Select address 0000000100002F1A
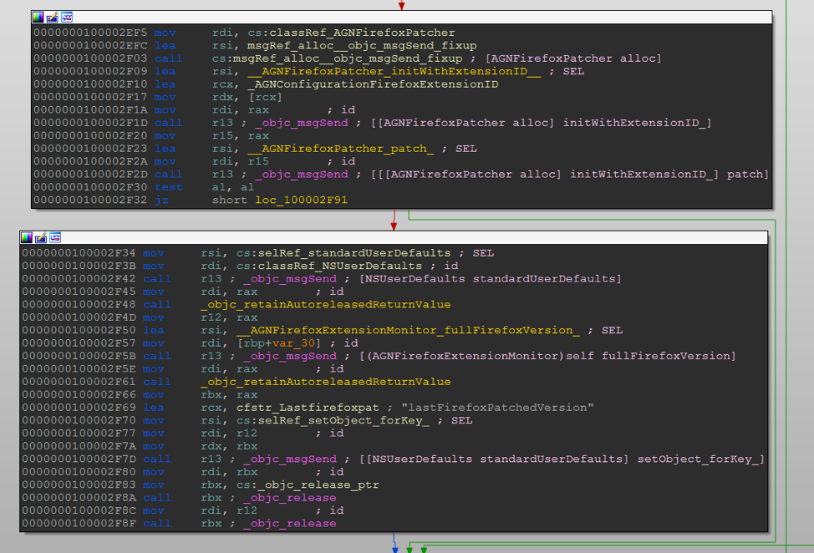This screenshot has width=814, height=553. (90, 110)
